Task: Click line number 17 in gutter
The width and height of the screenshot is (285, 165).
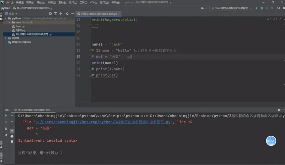Action: [78, 44]
